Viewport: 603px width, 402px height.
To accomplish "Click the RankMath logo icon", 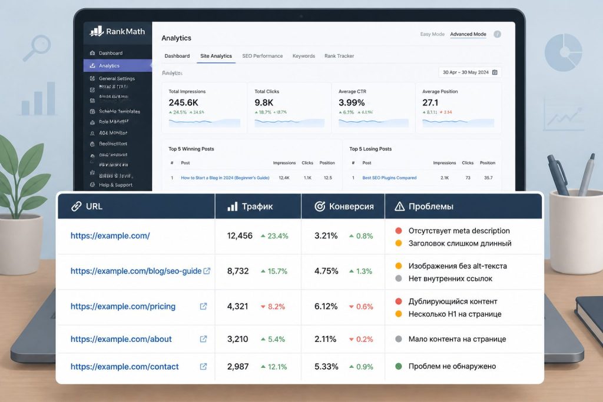I will pyautogui.click(x=97, y=31).
